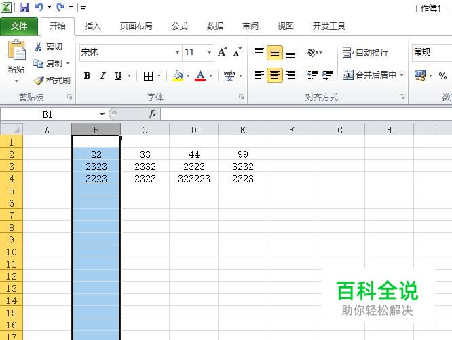The height and width of the screenshot is (340, 452).
Task: Open the Excel application icon menu
Action: [x=6, y=7]
